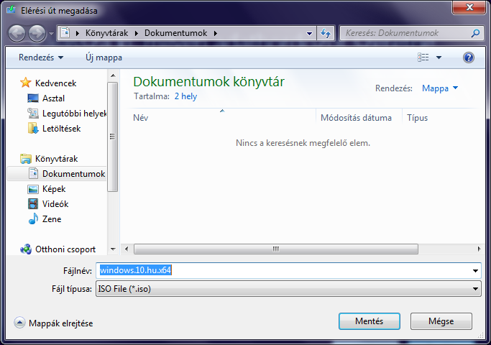The width and height of the screenshot is (491, 345).
Task: Create new folder with Új mappa
Action: (104, 57)
